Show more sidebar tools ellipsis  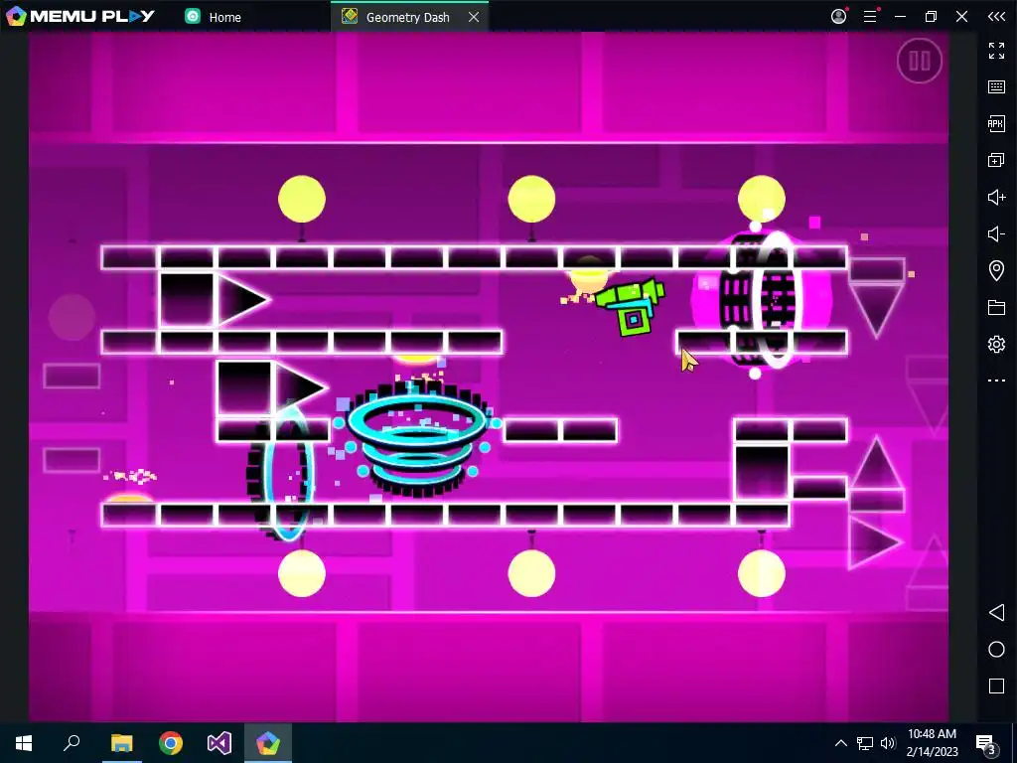[996, 381]
